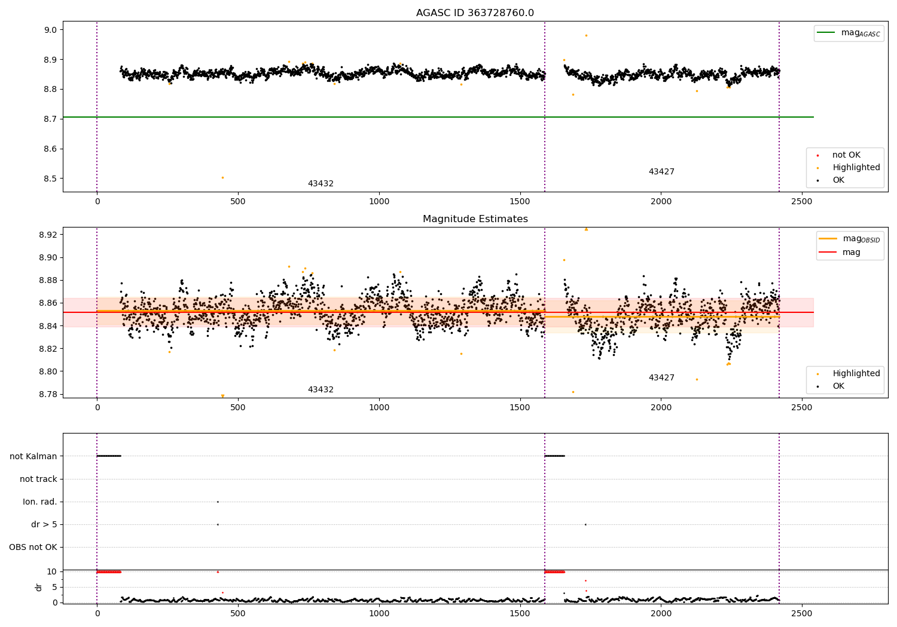
Task: Click the 'not OK' legend entry in top plot
Action: click(x=846, y=155)
